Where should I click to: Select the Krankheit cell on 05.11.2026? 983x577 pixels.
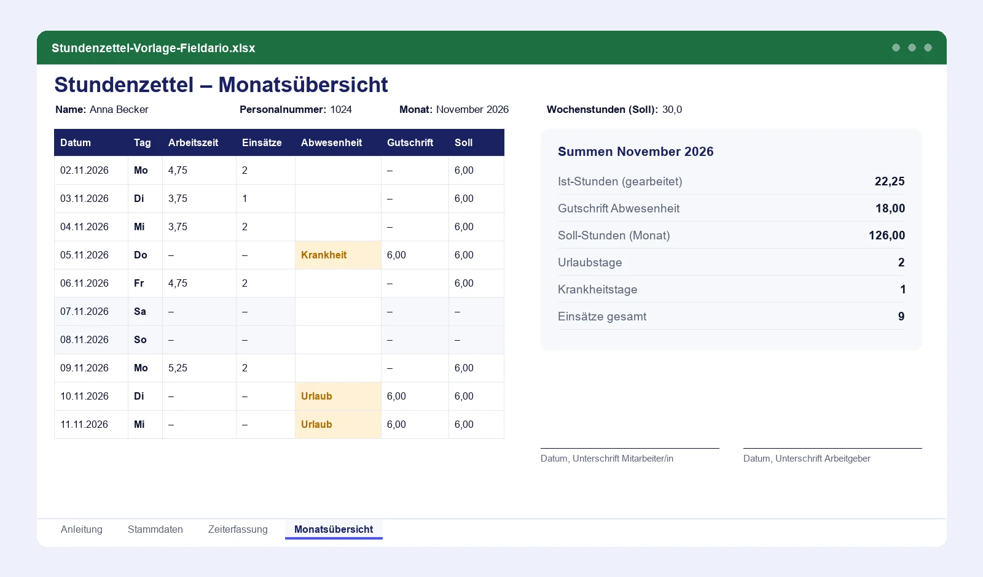(x=338, y=255)
